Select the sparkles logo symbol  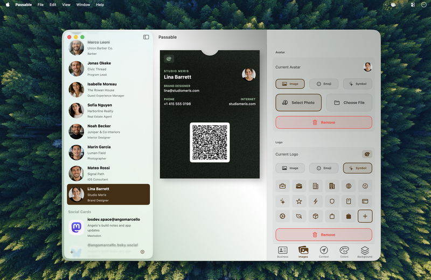point(282,201)
